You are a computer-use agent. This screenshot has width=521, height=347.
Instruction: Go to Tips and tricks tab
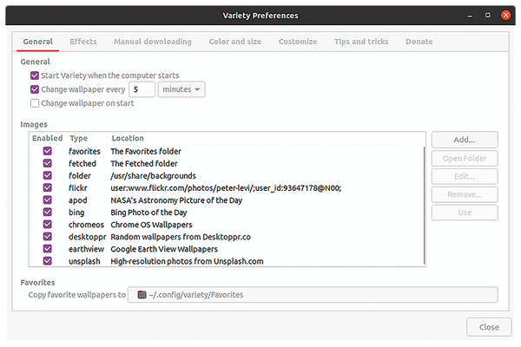(x=361, y=42)
